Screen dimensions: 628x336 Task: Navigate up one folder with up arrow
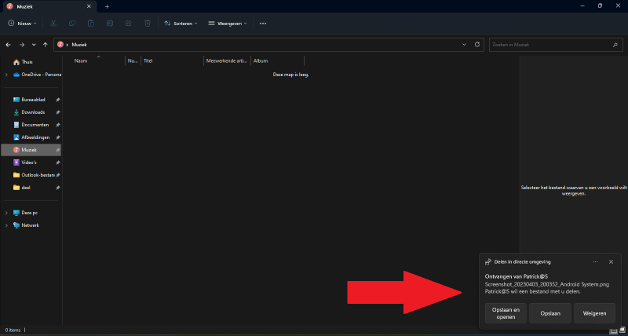point(46,45)
